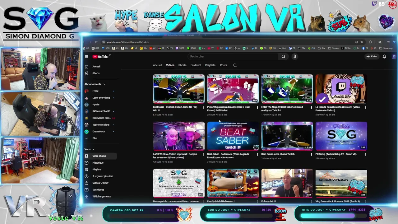Open the Halloween live video thumbnail
Screen dimensions: 398x224
tap(233, 183)
